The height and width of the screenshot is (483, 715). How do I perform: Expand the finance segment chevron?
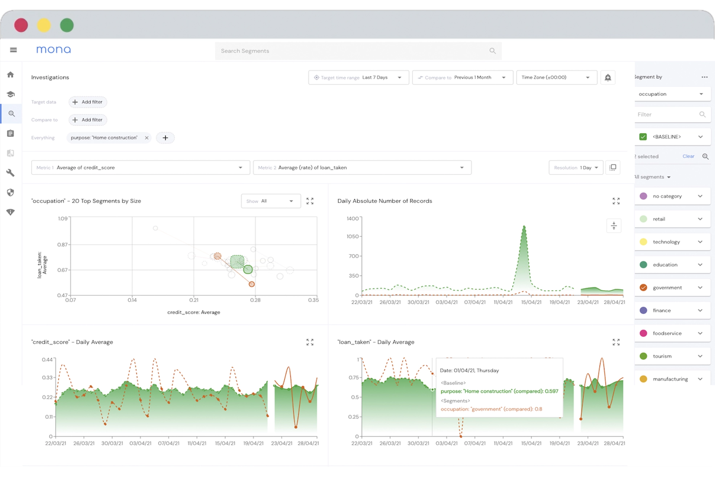(700, 310)
